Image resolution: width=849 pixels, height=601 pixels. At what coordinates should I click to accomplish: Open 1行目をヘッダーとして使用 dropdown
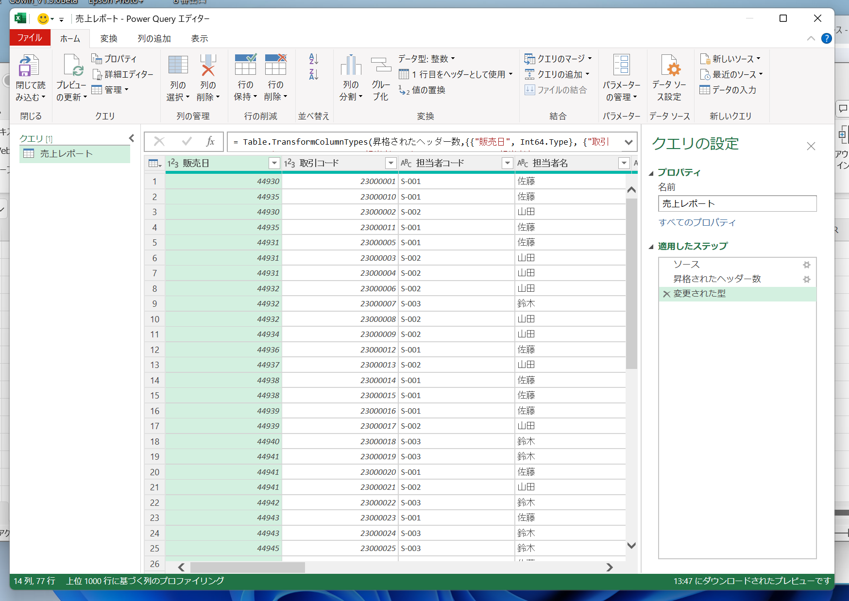tap(455, 74)
